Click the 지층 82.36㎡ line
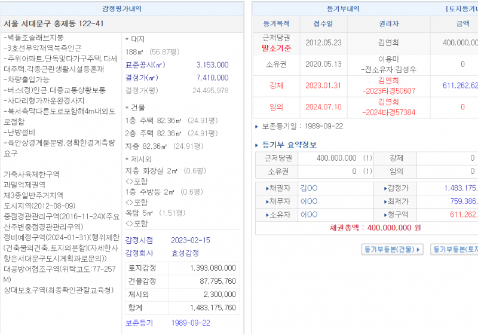This screenshot has width=478, height=334. [164, 146]
